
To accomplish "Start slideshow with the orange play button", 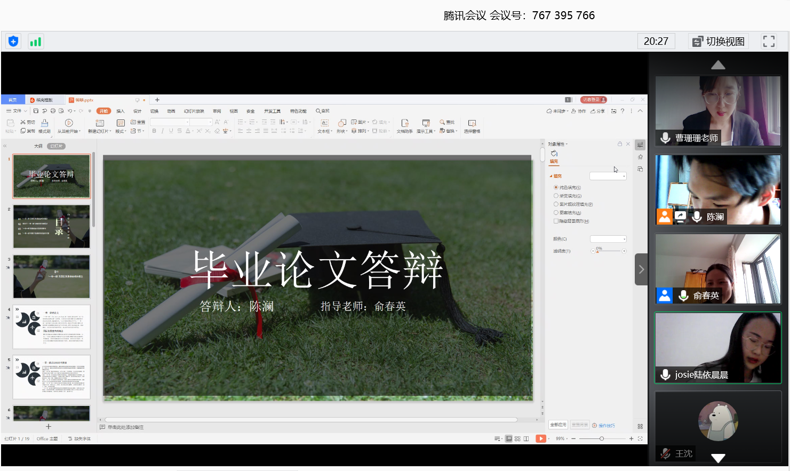I will pyautogui.click(x=541, y=438).
